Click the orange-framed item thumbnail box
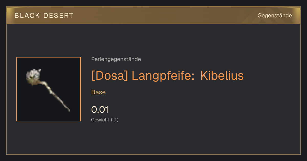The height and width of the screenshot is (161, 307). (x=49, y=89)
